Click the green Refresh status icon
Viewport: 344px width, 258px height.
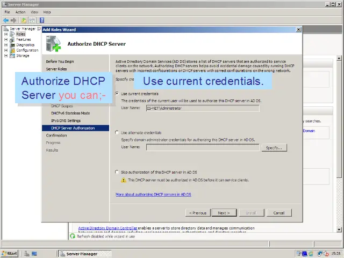tap(73, 236)
